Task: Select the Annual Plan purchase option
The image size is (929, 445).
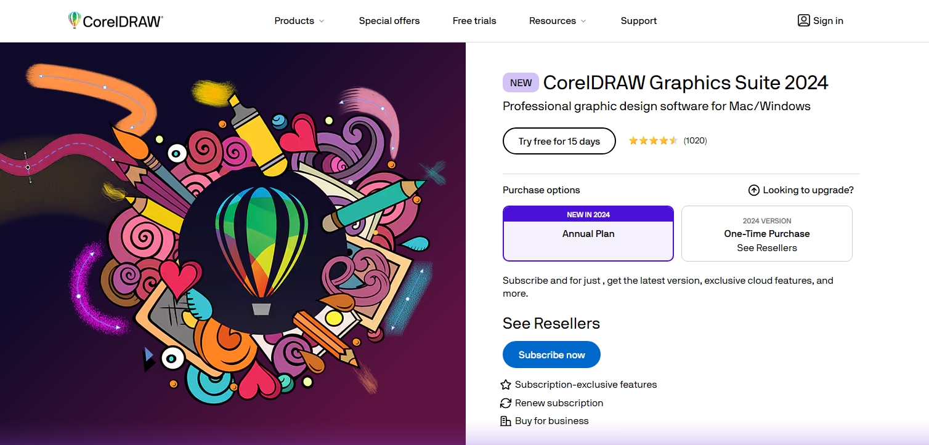Action: point(588,234)
